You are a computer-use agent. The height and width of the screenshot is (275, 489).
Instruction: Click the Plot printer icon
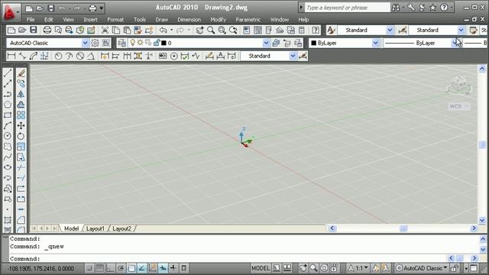[x=47, y=30]
